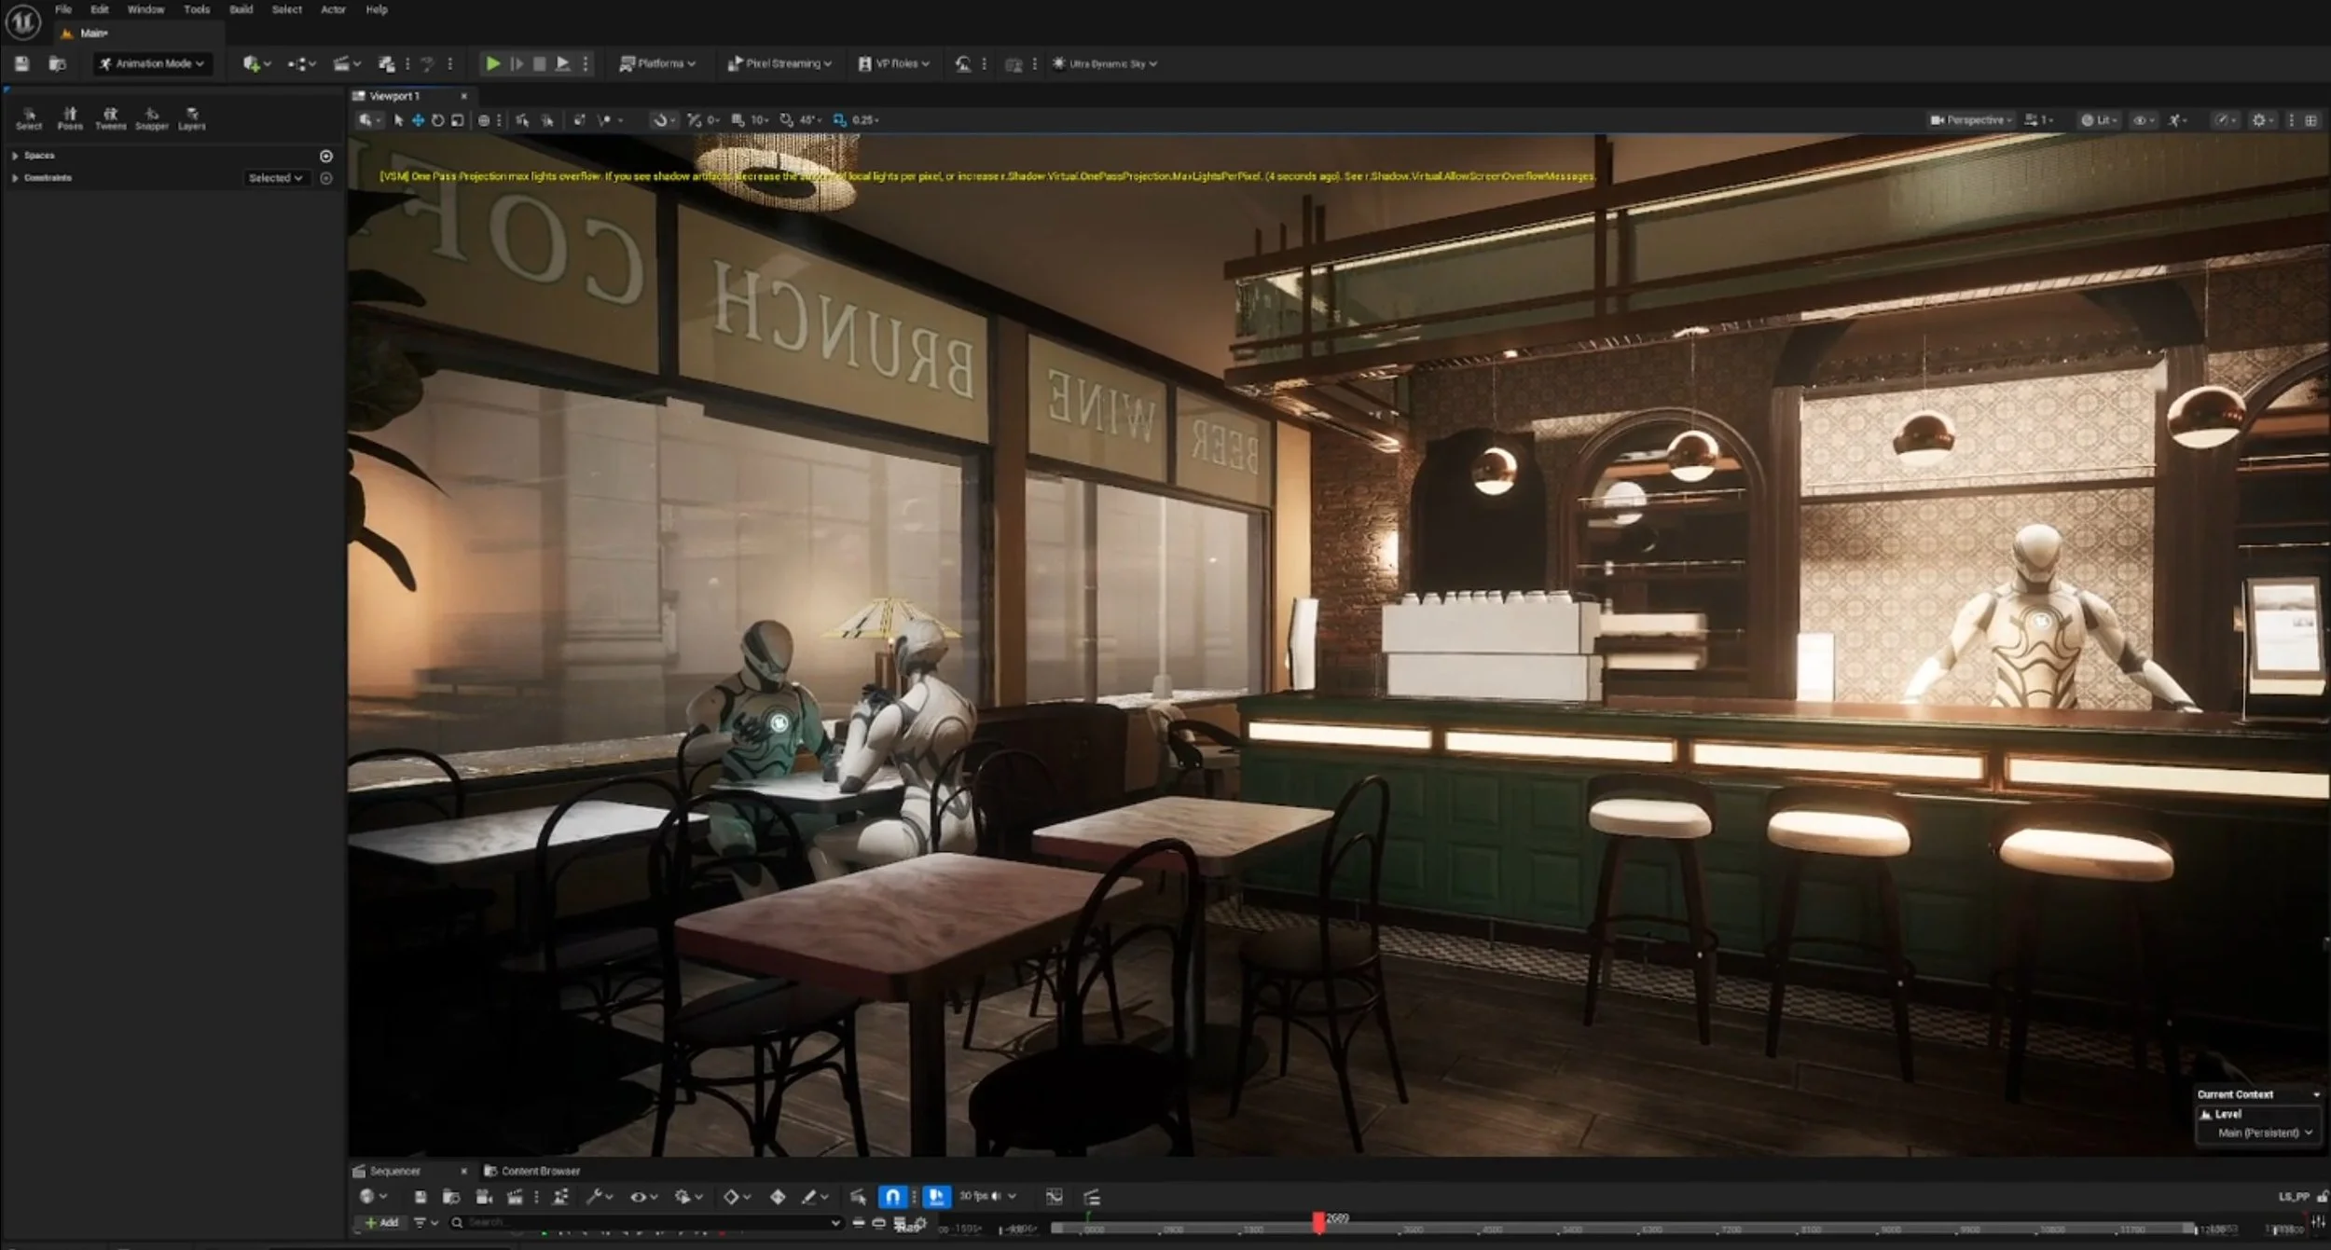The image size is (2331, 1250).
Task: Toggle the Sequencer snapping magnet button
Action: [x=892, y=1197]
